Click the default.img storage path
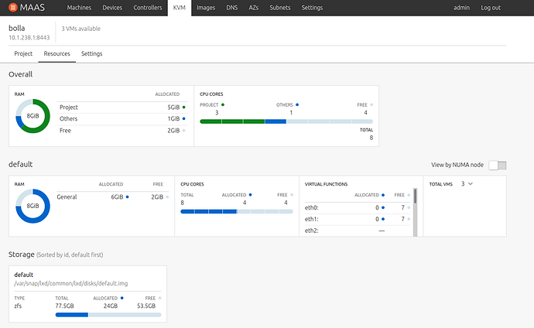This screenshot has height=328, width=534. coord(71,283)
